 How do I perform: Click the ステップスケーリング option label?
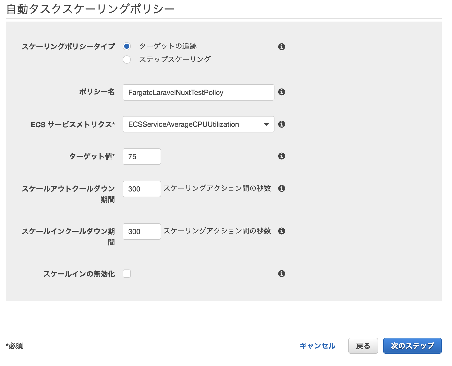click(175, 60)
